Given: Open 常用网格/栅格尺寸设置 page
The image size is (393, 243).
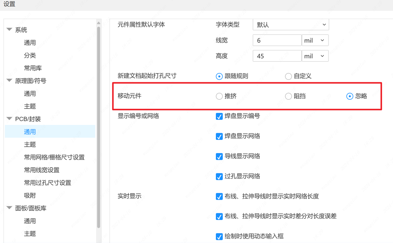Looking at the screenshot, I should point(54,157).
